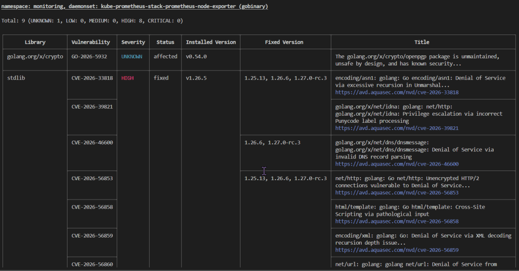Screen dimensions: 519x271
Task: Click the Title column header
Action: [x=422, y=42]
